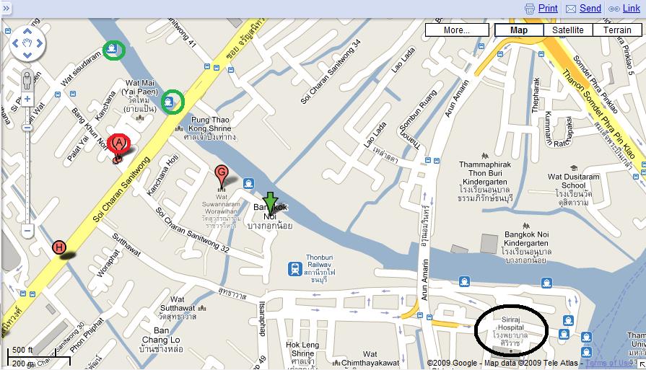Screen dimensions: 646x370
Task: Pan the map right with the arrow
Action: click(40, 43)
